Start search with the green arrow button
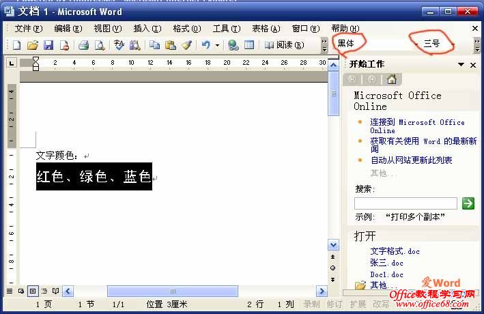This screenshot has height=314, width=484. [x=468, y=203]
